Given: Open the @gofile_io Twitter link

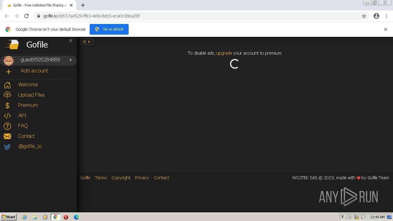Looking at the screenshot, I should (x=30, y=146).
